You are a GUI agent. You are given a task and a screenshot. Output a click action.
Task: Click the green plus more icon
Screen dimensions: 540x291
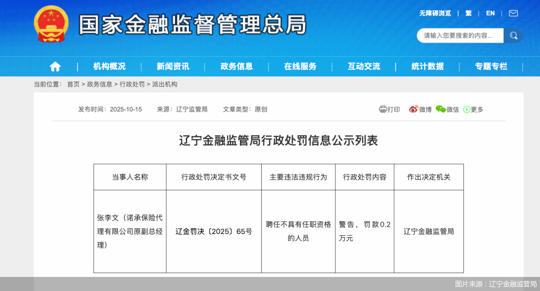pos(467,109)
